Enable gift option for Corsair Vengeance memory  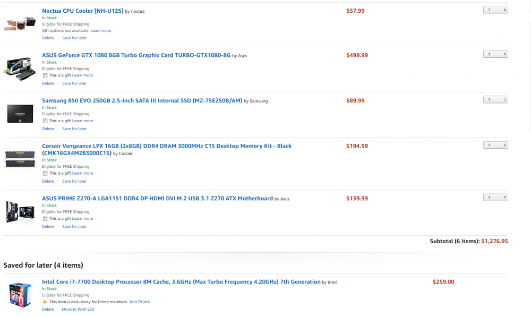click(45, 173)
